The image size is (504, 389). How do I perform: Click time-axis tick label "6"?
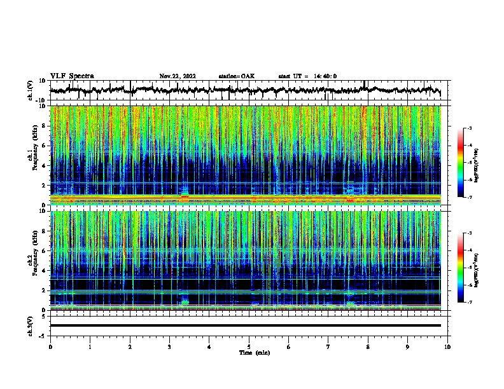(289, 347)
